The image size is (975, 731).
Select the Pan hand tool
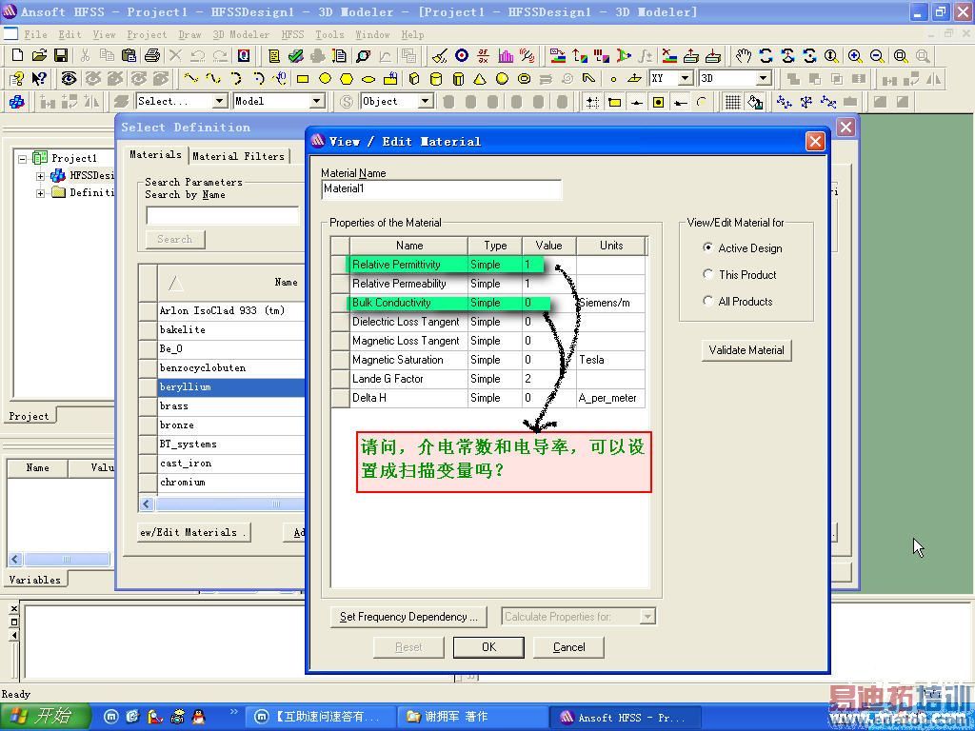(744, 56)
